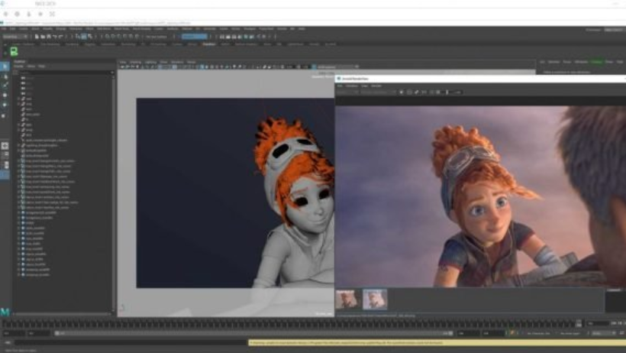626x353 pixels.
Task: Select the Lasso tool in left toolbox
Action: (x=5, y=76)
